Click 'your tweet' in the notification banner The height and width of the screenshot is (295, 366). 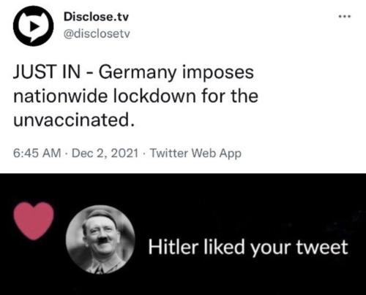click(x=299, y=248)
